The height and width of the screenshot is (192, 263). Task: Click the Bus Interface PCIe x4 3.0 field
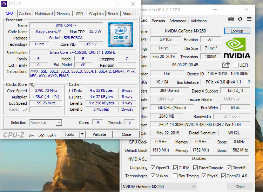coord(224,82)
